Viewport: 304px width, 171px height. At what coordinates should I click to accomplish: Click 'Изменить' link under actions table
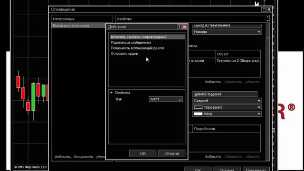pyautogui.click(x=233, y=156)
